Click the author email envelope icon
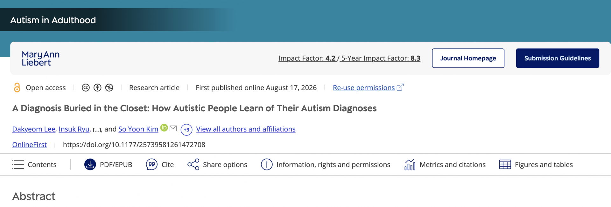This screenshot has height=207, width=611. [x=173, y=128]
